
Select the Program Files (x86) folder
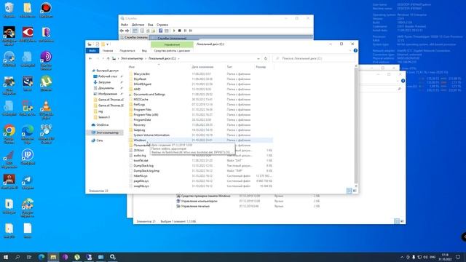coord(146,115)
